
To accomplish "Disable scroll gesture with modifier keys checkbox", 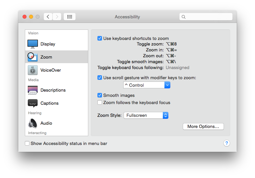I will point(100,78).
